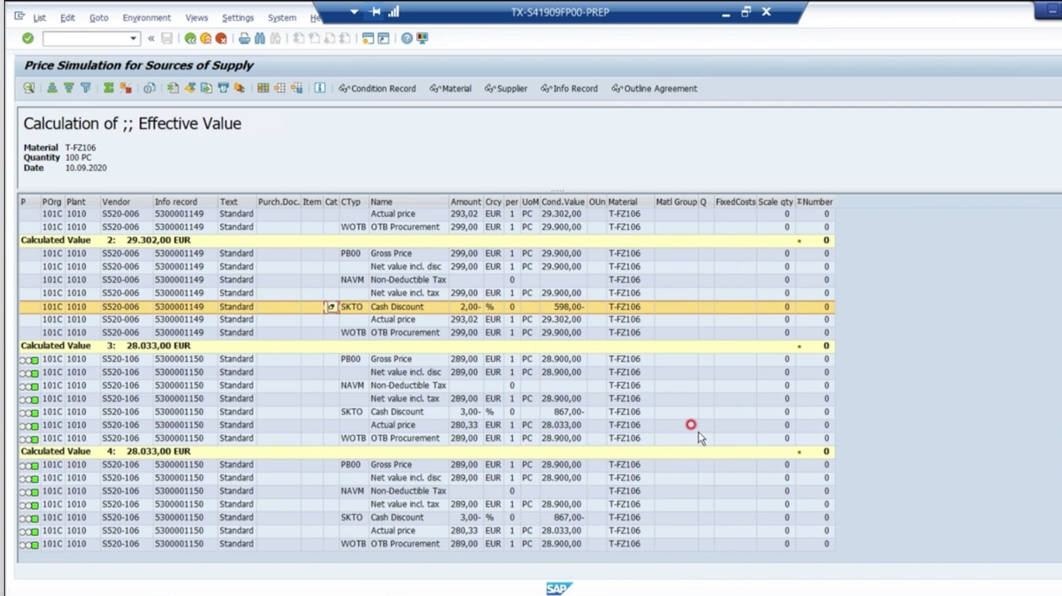Open the Help question mark icon
1062x596 pixels.
(x=407, y=38)
